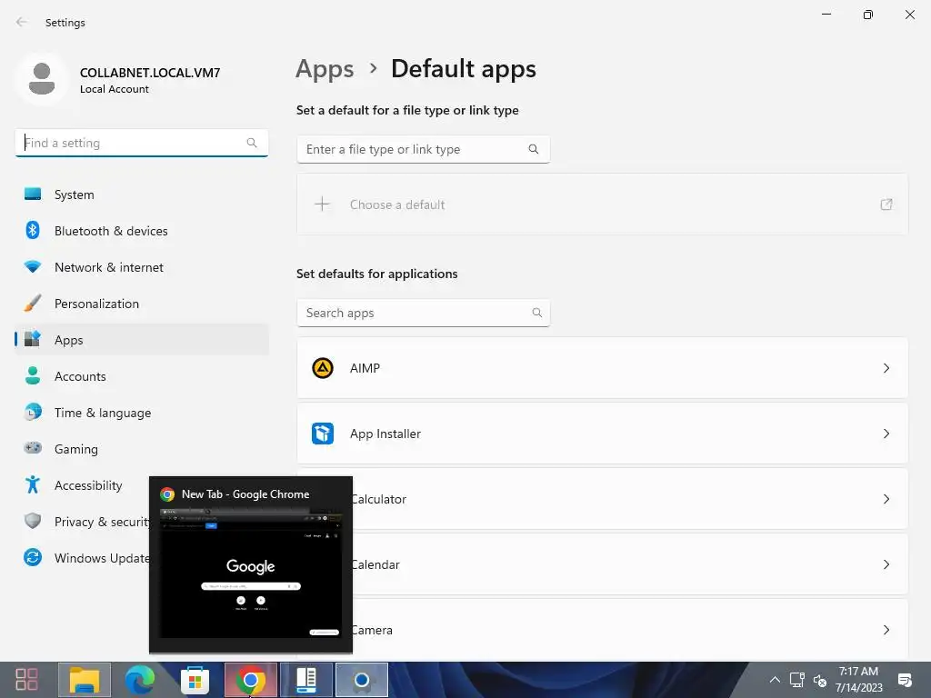
Task: Open Bluetooth & devices settings
Action: [x=141, y=231]
